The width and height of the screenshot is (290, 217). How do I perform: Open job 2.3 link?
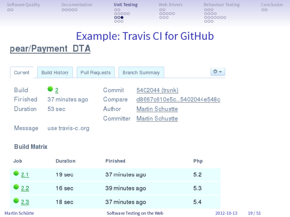[x=25, y=202]
